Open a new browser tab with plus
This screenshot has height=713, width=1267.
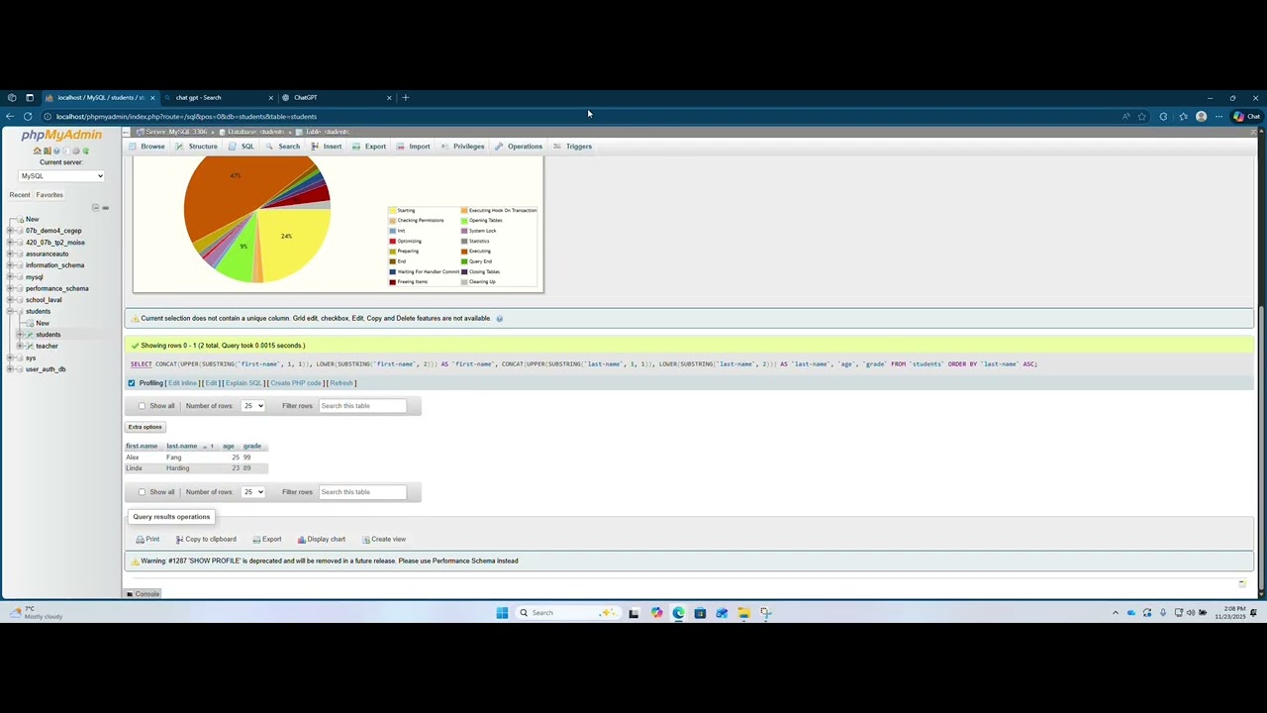tap(405, 97)
